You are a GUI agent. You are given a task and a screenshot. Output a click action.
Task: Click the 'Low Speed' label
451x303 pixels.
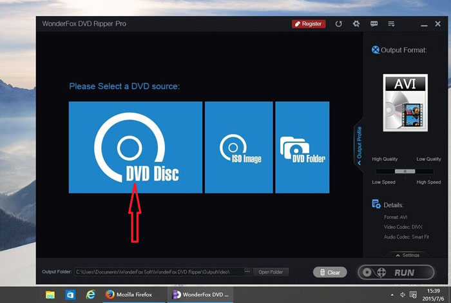tap(383, 182)
